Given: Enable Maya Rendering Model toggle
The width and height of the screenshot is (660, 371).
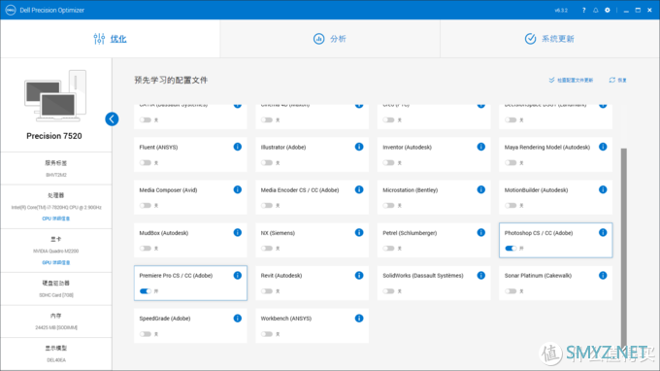Looking at the screenshot, I should click(x=511, y=163).
